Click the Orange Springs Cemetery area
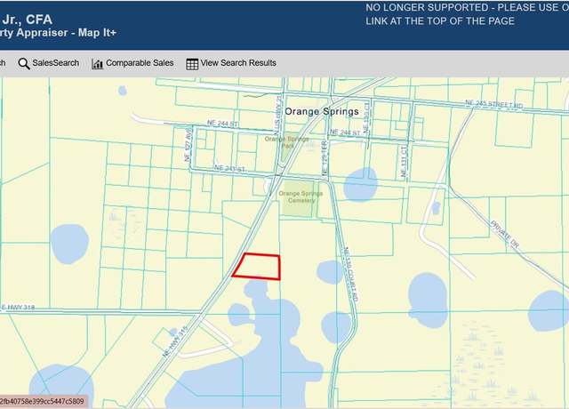The image size is (569, 409). pyautogui.click(x=301, y=199)
